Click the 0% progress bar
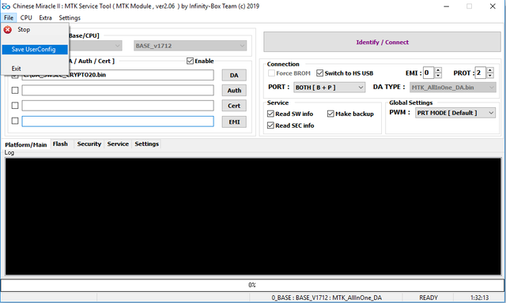 [x=252, y=285]
